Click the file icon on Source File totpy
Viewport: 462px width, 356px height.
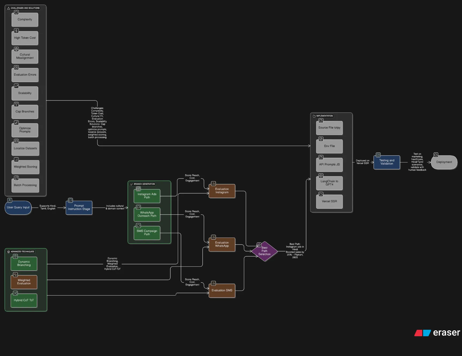pyautogui.click(x=321, y=121)
